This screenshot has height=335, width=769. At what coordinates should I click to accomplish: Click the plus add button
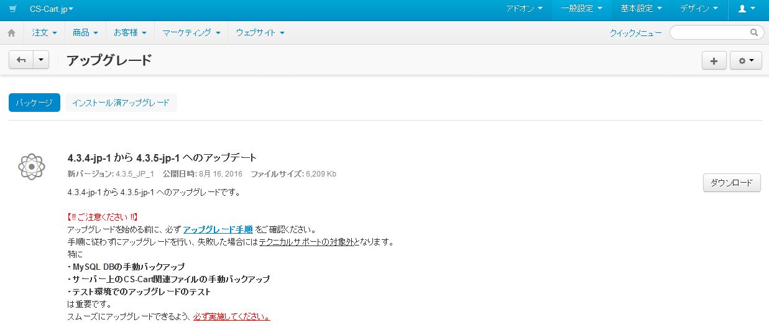pos(714,60)
